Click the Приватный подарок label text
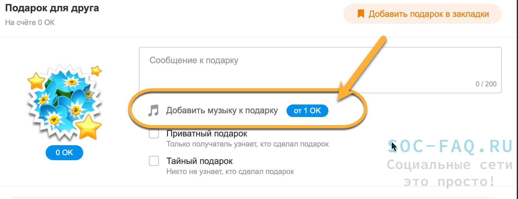Viewport: 518px width, 199px height. [207, 134]
